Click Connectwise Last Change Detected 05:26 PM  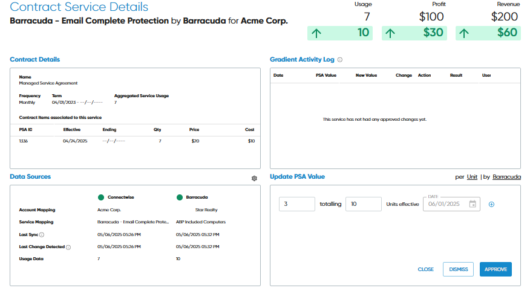[119, 246]
